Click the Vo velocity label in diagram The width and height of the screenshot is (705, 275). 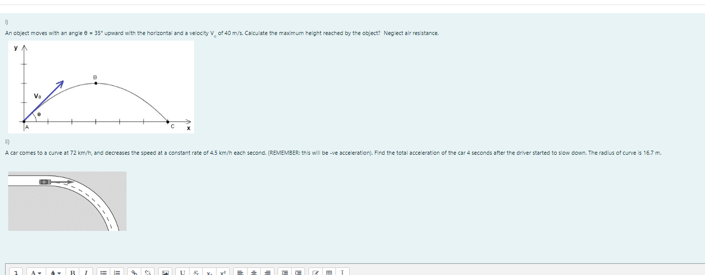point(38,96)
